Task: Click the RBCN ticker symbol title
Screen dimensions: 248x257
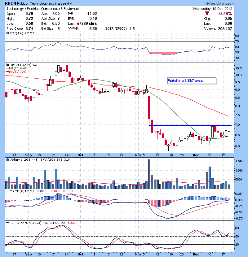Action: (11, 3)
